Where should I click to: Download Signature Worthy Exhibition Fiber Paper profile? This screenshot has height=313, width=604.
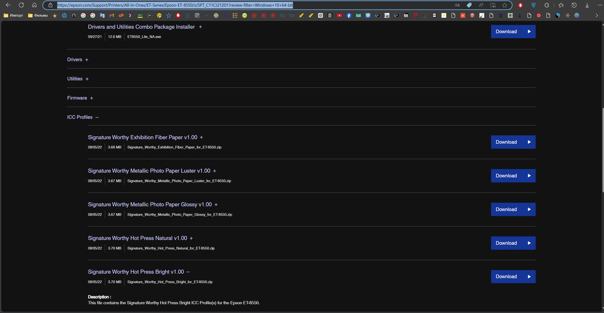[513, 142]
